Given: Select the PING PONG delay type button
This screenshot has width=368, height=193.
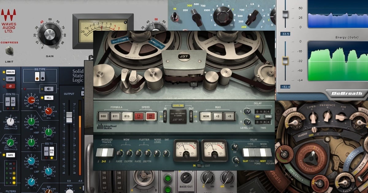Looking at the screenshot, I should point(257,152).
